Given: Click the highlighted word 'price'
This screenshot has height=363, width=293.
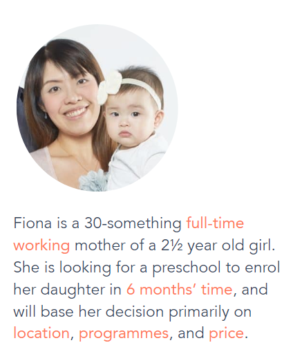Looking at the screenshot, I should [x=227, y=335].
